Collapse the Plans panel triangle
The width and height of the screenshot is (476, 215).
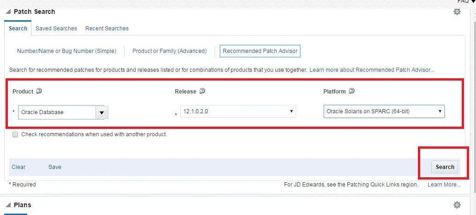pos(8,205)
